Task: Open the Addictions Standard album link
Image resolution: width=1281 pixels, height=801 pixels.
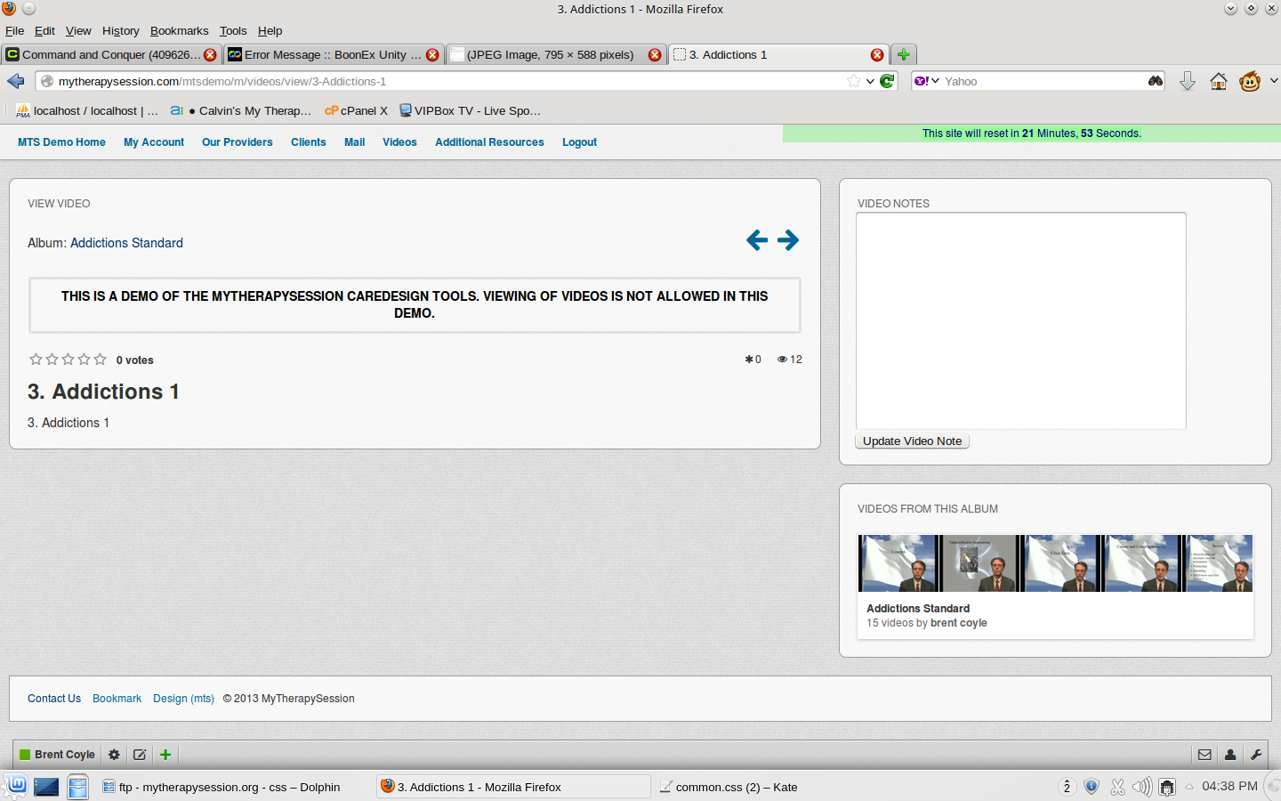Action: 126,243
